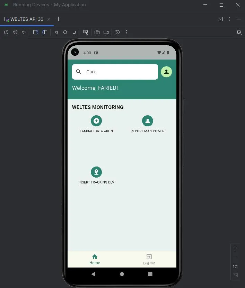
Task: Tap the Insert Tracking DLV location icon
Action: pyautogui.click(x=96, y=172)
